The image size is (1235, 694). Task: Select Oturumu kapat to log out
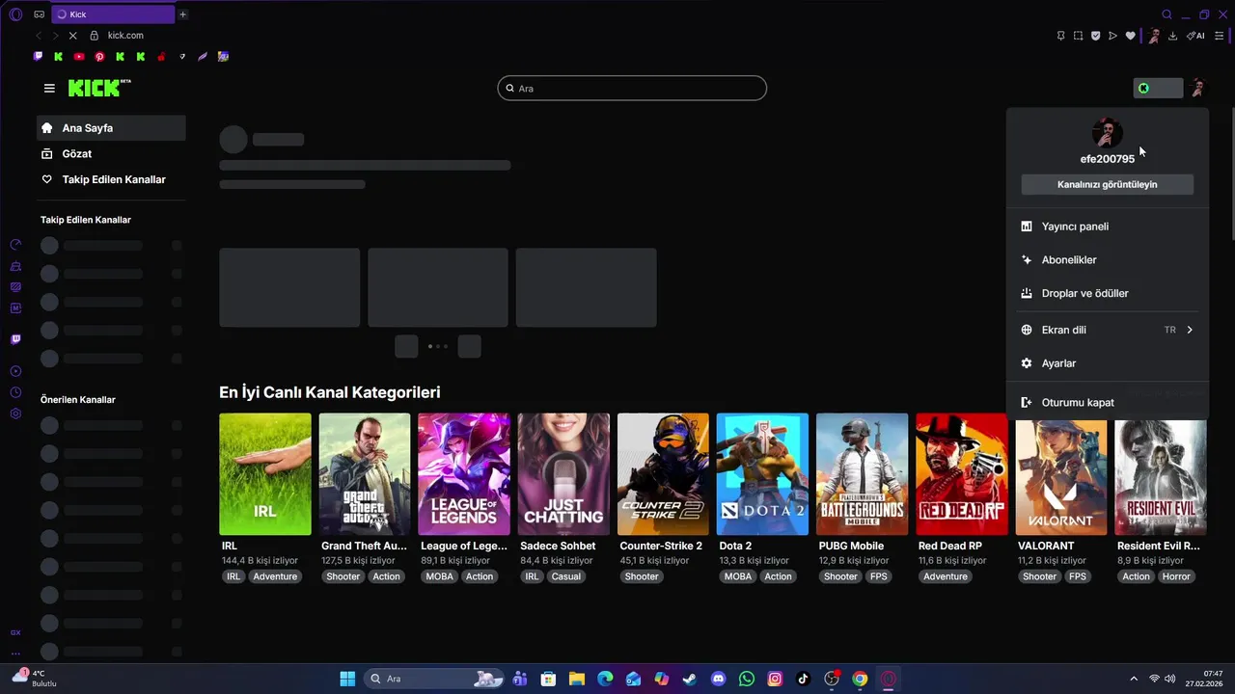tap(1107, 402)
